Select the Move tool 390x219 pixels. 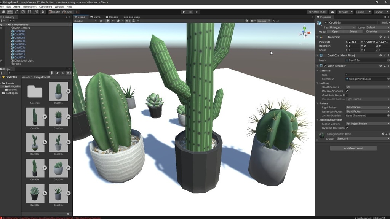9,12
